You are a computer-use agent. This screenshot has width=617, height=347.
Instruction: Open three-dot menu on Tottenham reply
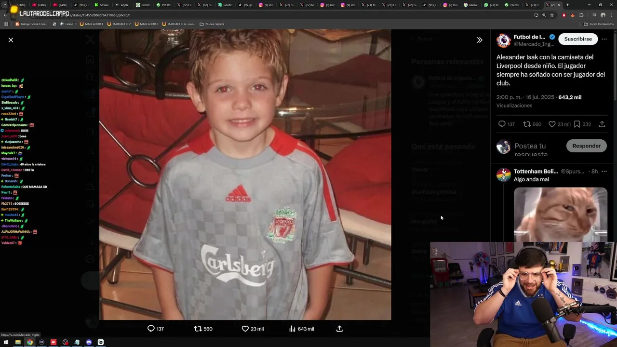[x=604, y=171]
